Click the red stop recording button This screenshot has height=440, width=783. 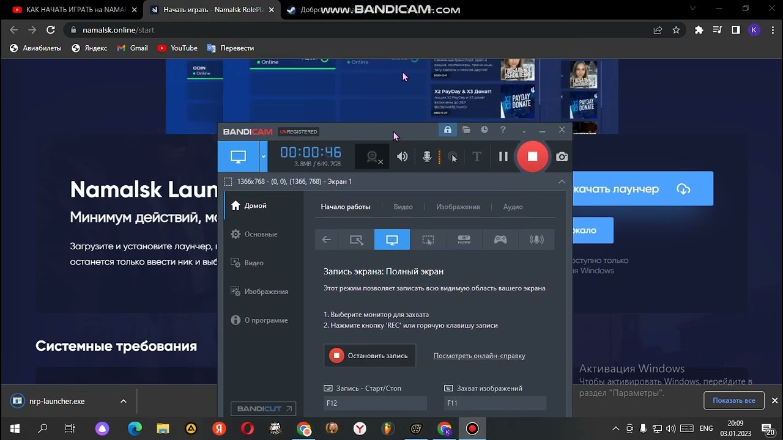(x=532, y=157)
